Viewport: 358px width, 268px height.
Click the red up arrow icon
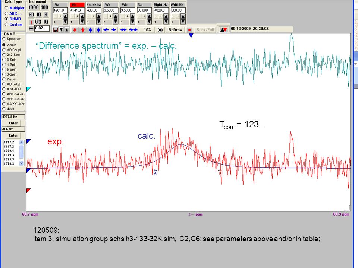(x=75, y=30)
